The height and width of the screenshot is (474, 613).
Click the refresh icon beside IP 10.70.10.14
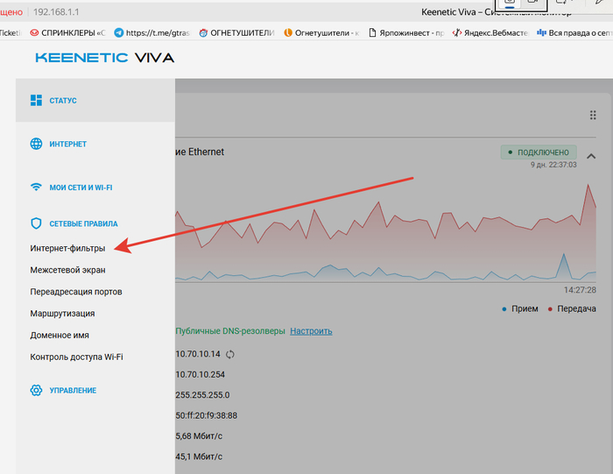coord(230,354)
